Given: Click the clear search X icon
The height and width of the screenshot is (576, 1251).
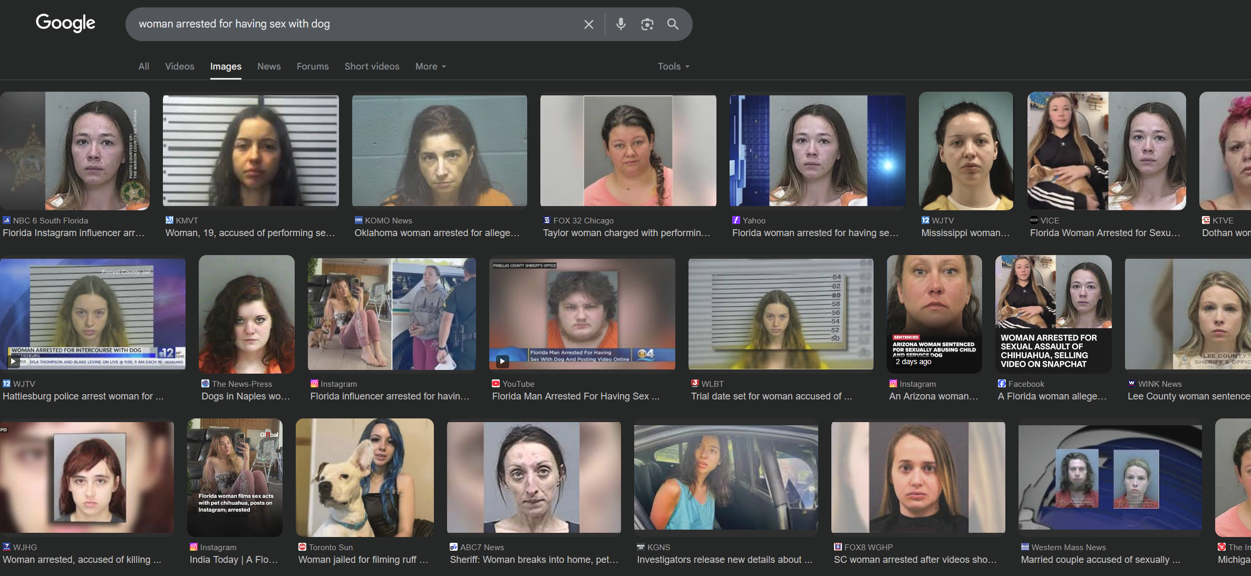Looking at the screenshot, I should click(x=588, y=24).
